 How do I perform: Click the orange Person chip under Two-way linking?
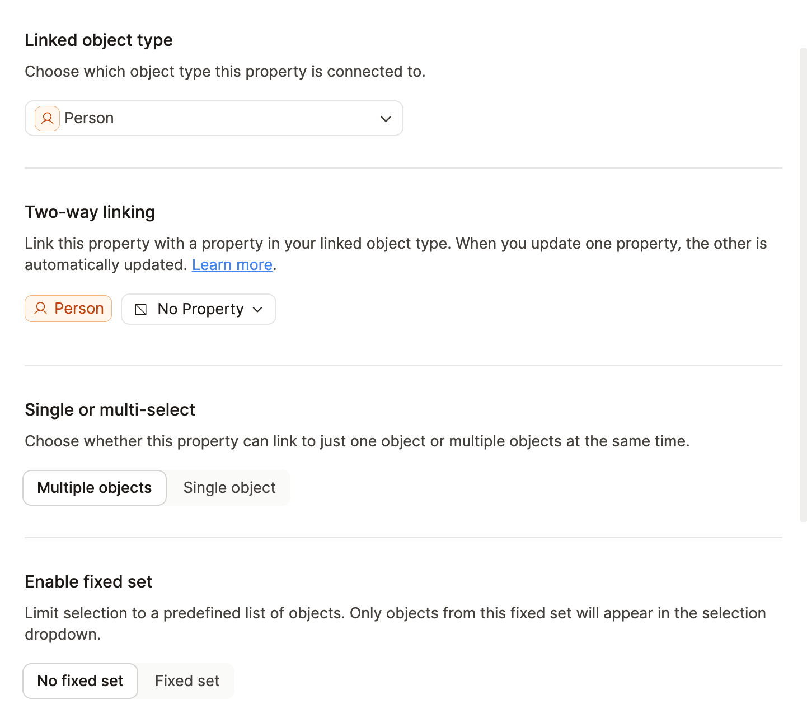tap(68, 309)
